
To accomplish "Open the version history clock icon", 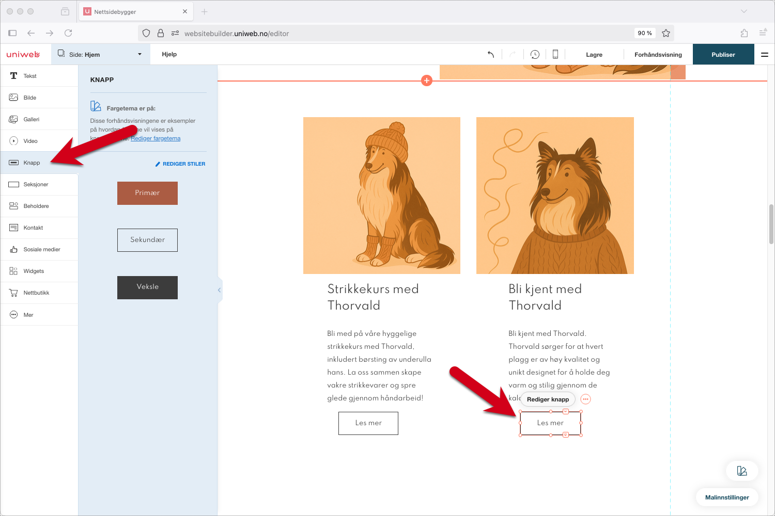I will click(x=535, y=54).
